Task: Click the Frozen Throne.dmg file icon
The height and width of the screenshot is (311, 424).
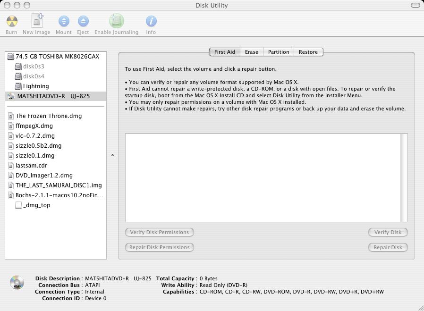Action: [x=11, y=116]
